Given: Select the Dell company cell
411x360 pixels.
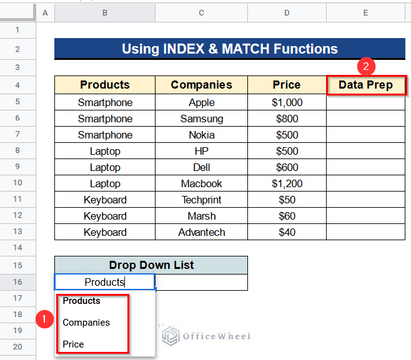Looking at the screenshot, I should pyautogui.click(x=201, y=167).
